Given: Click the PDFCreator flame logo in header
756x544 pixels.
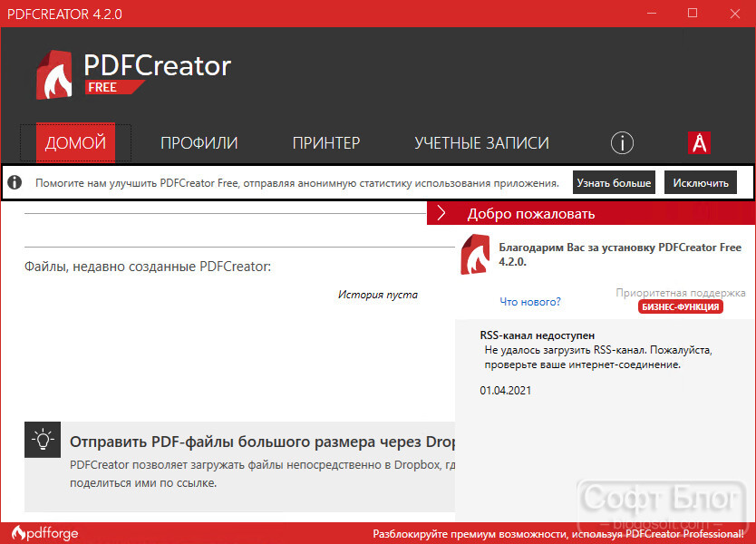Looking at the screenshot, I should coord(54,74).
